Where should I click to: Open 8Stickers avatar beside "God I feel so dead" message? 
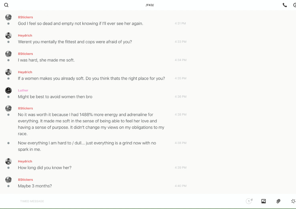8,17
